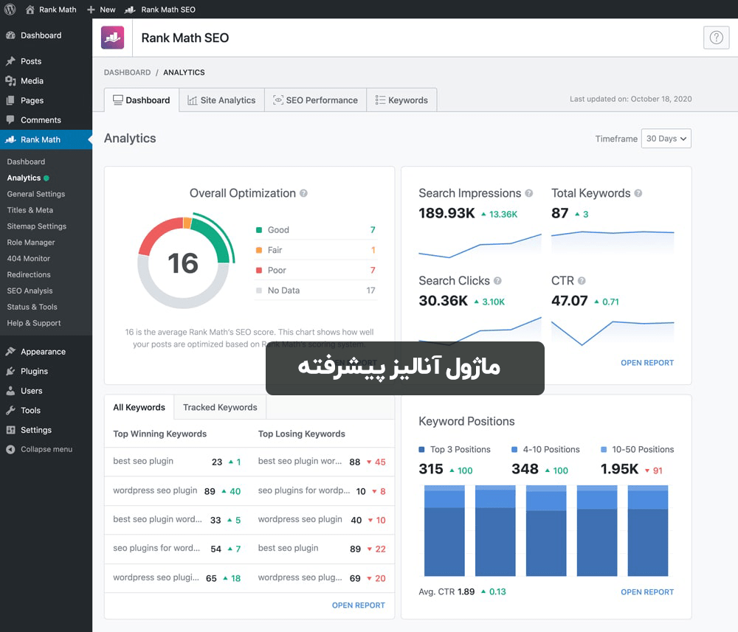
Task: Click the Plugins plug icon
Action: (x=10, y=371)
